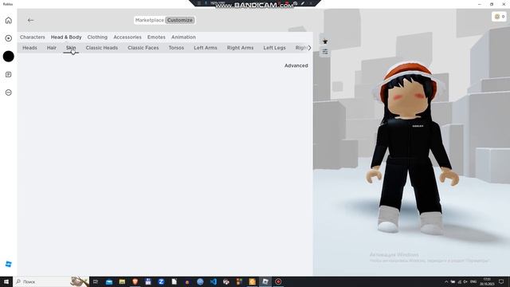
Task: Open the Head & Body tab
Action: 66,37
